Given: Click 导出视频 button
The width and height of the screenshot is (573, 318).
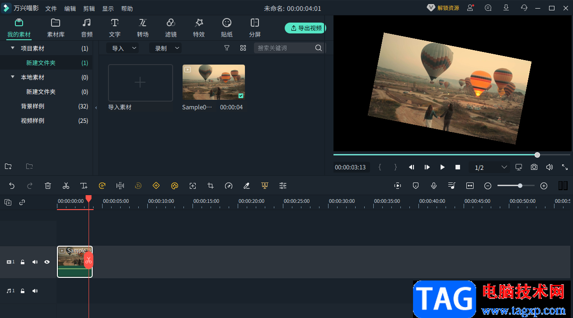Looking at the screenshot, I should click(305, 28).
